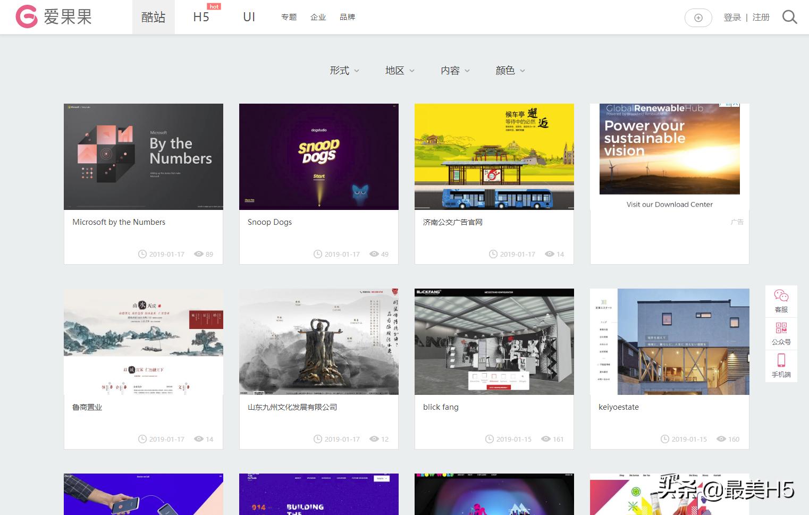Screen dimensions: 809x515
Task: Expand the 地区 filter dropdown
Action: point(400,71)
